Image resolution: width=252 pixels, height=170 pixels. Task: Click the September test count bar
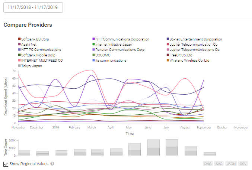pyautogui.click(x=210, y=154)
